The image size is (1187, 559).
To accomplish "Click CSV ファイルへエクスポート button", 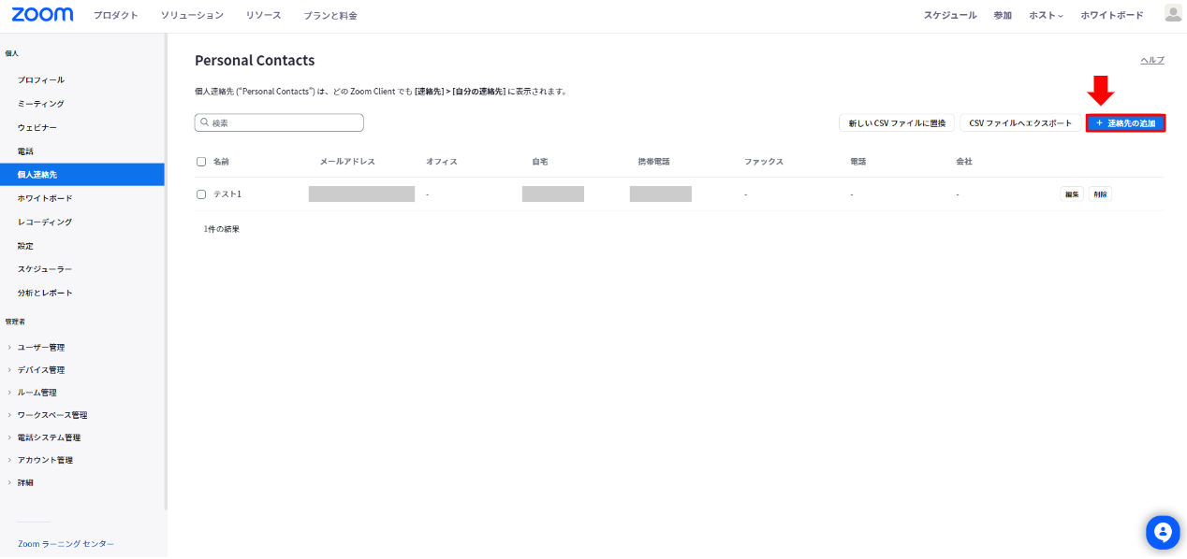I will 1020,122.
